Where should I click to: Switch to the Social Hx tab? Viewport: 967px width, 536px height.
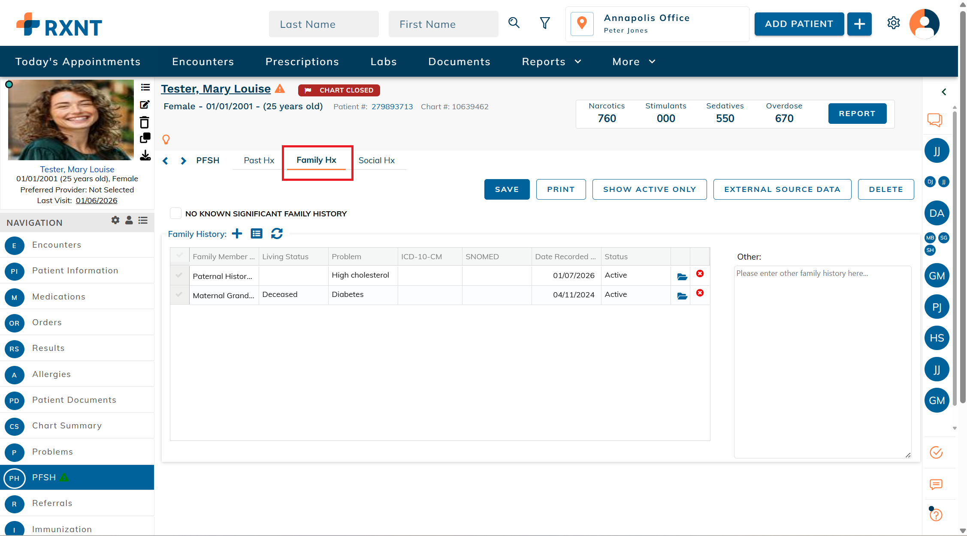point(376,160)
